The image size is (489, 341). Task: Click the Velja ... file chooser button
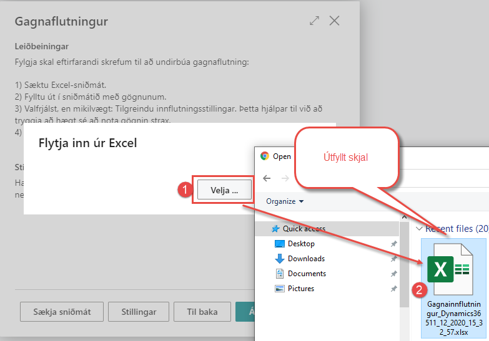coord(224,190)
